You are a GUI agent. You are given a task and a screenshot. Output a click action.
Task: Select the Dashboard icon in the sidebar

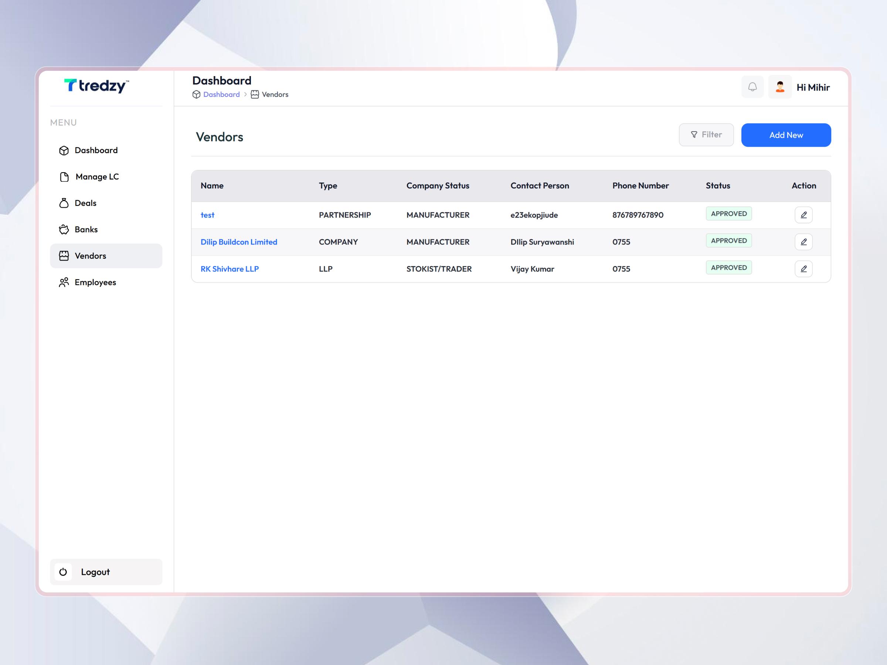click(64, 150)
